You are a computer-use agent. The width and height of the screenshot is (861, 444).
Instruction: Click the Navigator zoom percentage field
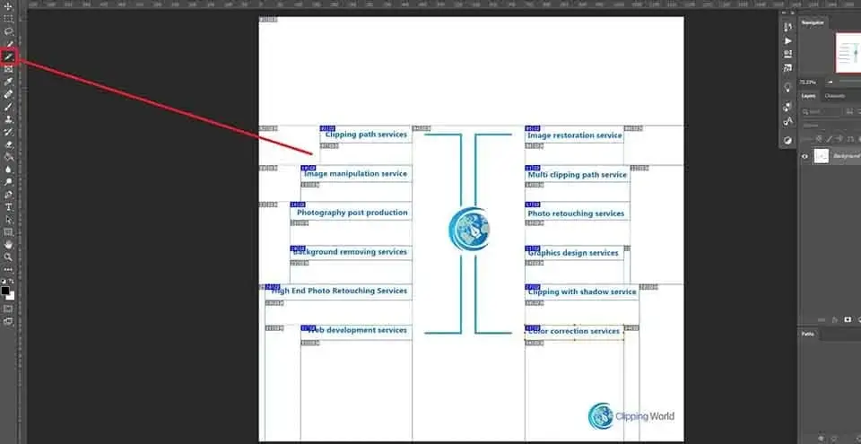click(x=806, y=82)
